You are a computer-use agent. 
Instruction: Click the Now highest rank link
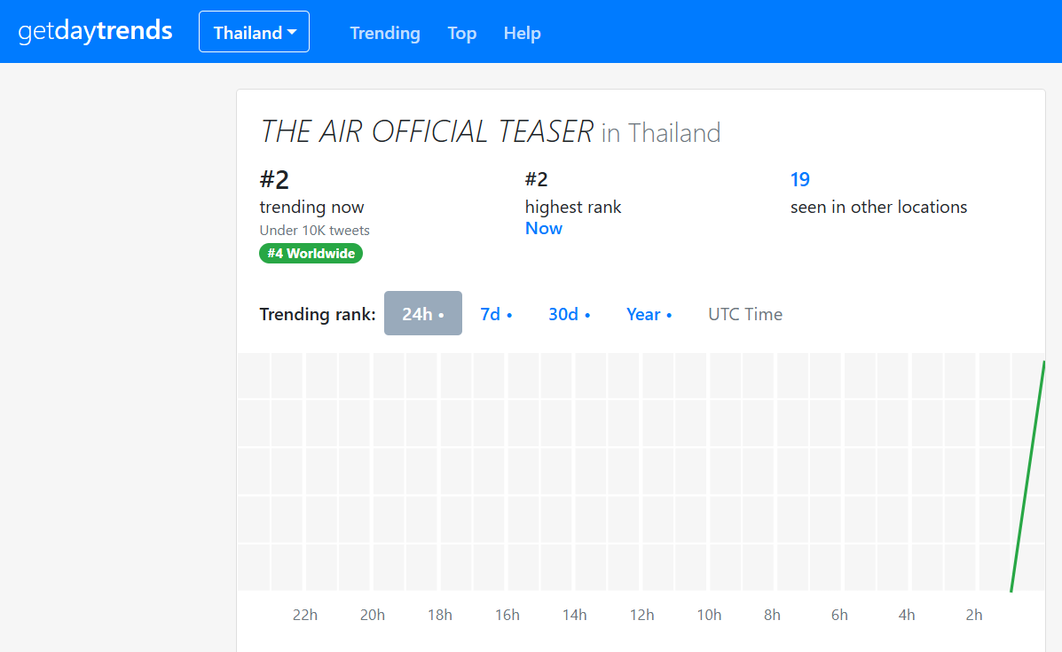544,228
